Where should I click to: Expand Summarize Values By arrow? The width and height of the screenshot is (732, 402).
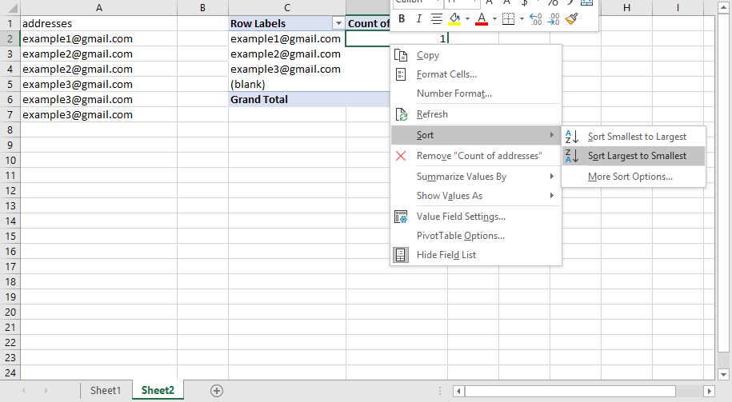coord(552,177)
